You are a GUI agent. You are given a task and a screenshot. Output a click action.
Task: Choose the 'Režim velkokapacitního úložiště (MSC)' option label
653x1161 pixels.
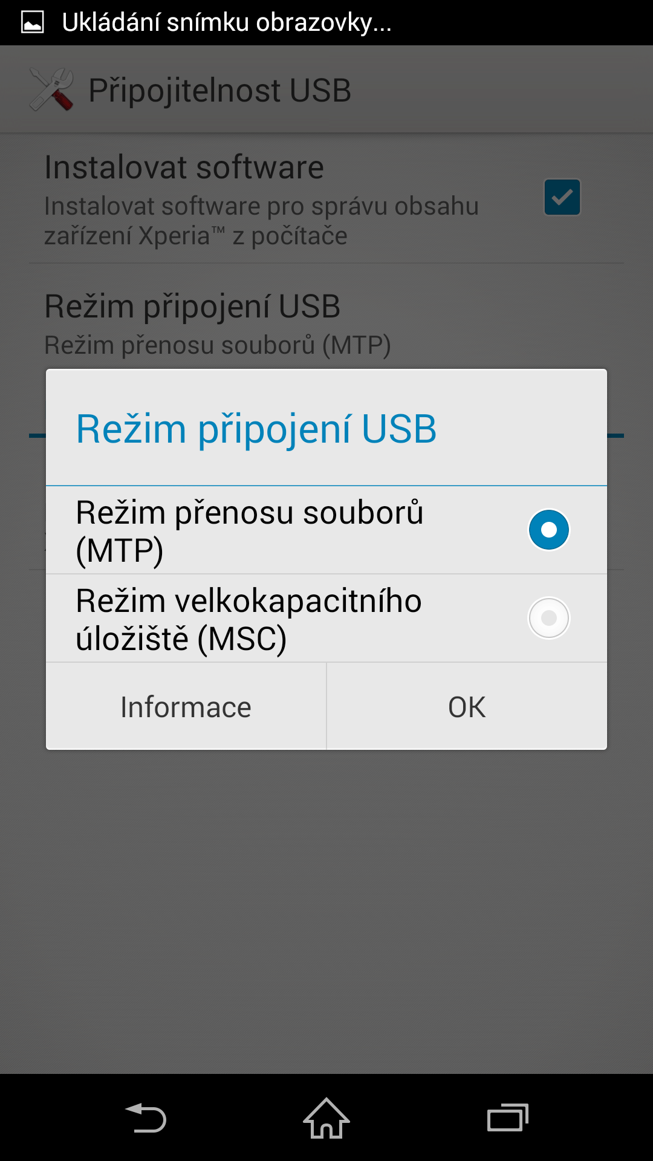coord(249,619)
